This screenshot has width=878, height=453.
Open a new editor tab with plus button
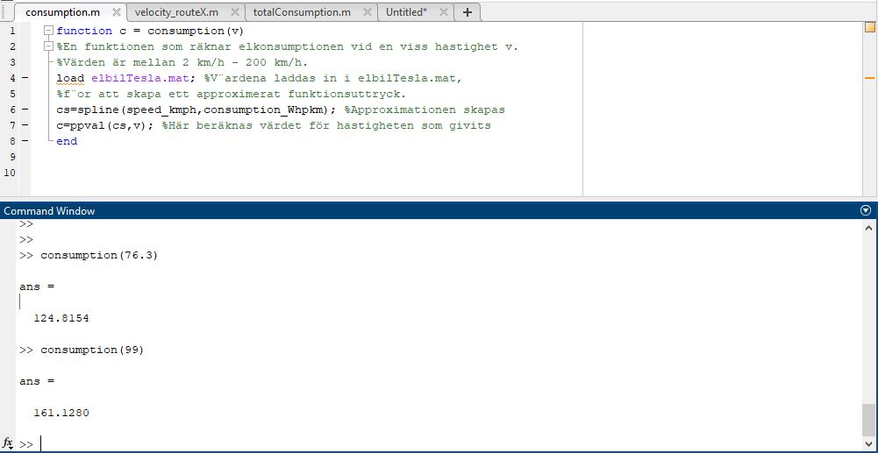468,12
